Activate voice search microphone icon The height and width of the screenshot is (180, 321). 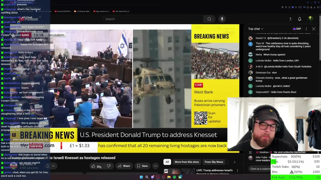tap(222, 19)
